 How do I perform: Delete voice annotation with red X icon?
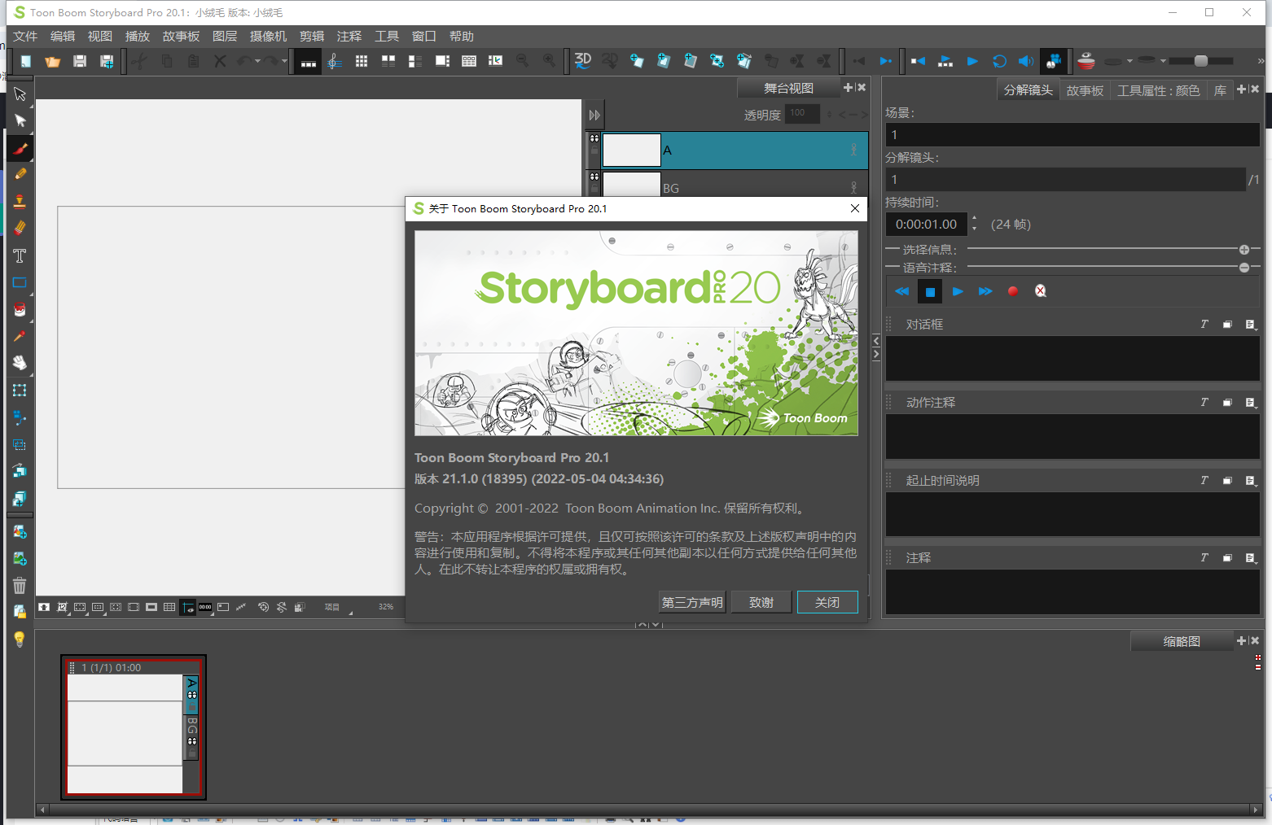pyautogui.click(x=1041, y=291)
